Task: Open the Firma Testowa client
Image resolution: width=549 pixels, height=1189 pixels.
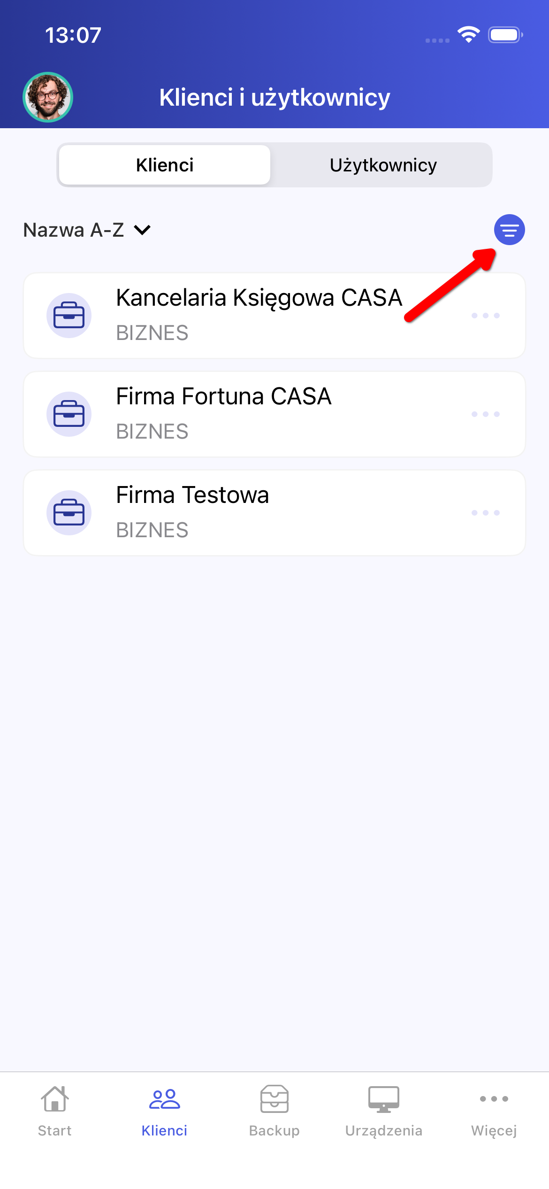Action: (x=192, y=495)
